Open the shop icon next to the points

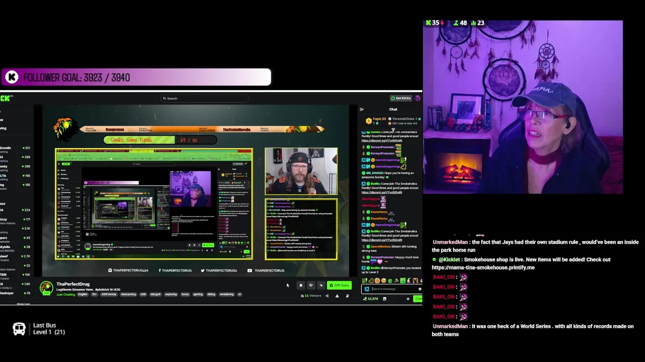point(384,299)
